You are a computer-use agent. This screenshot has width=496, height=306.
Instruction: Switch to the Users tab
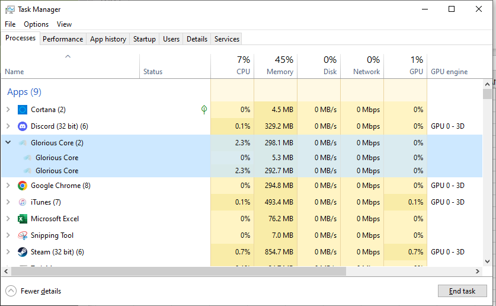coord(171,39)
